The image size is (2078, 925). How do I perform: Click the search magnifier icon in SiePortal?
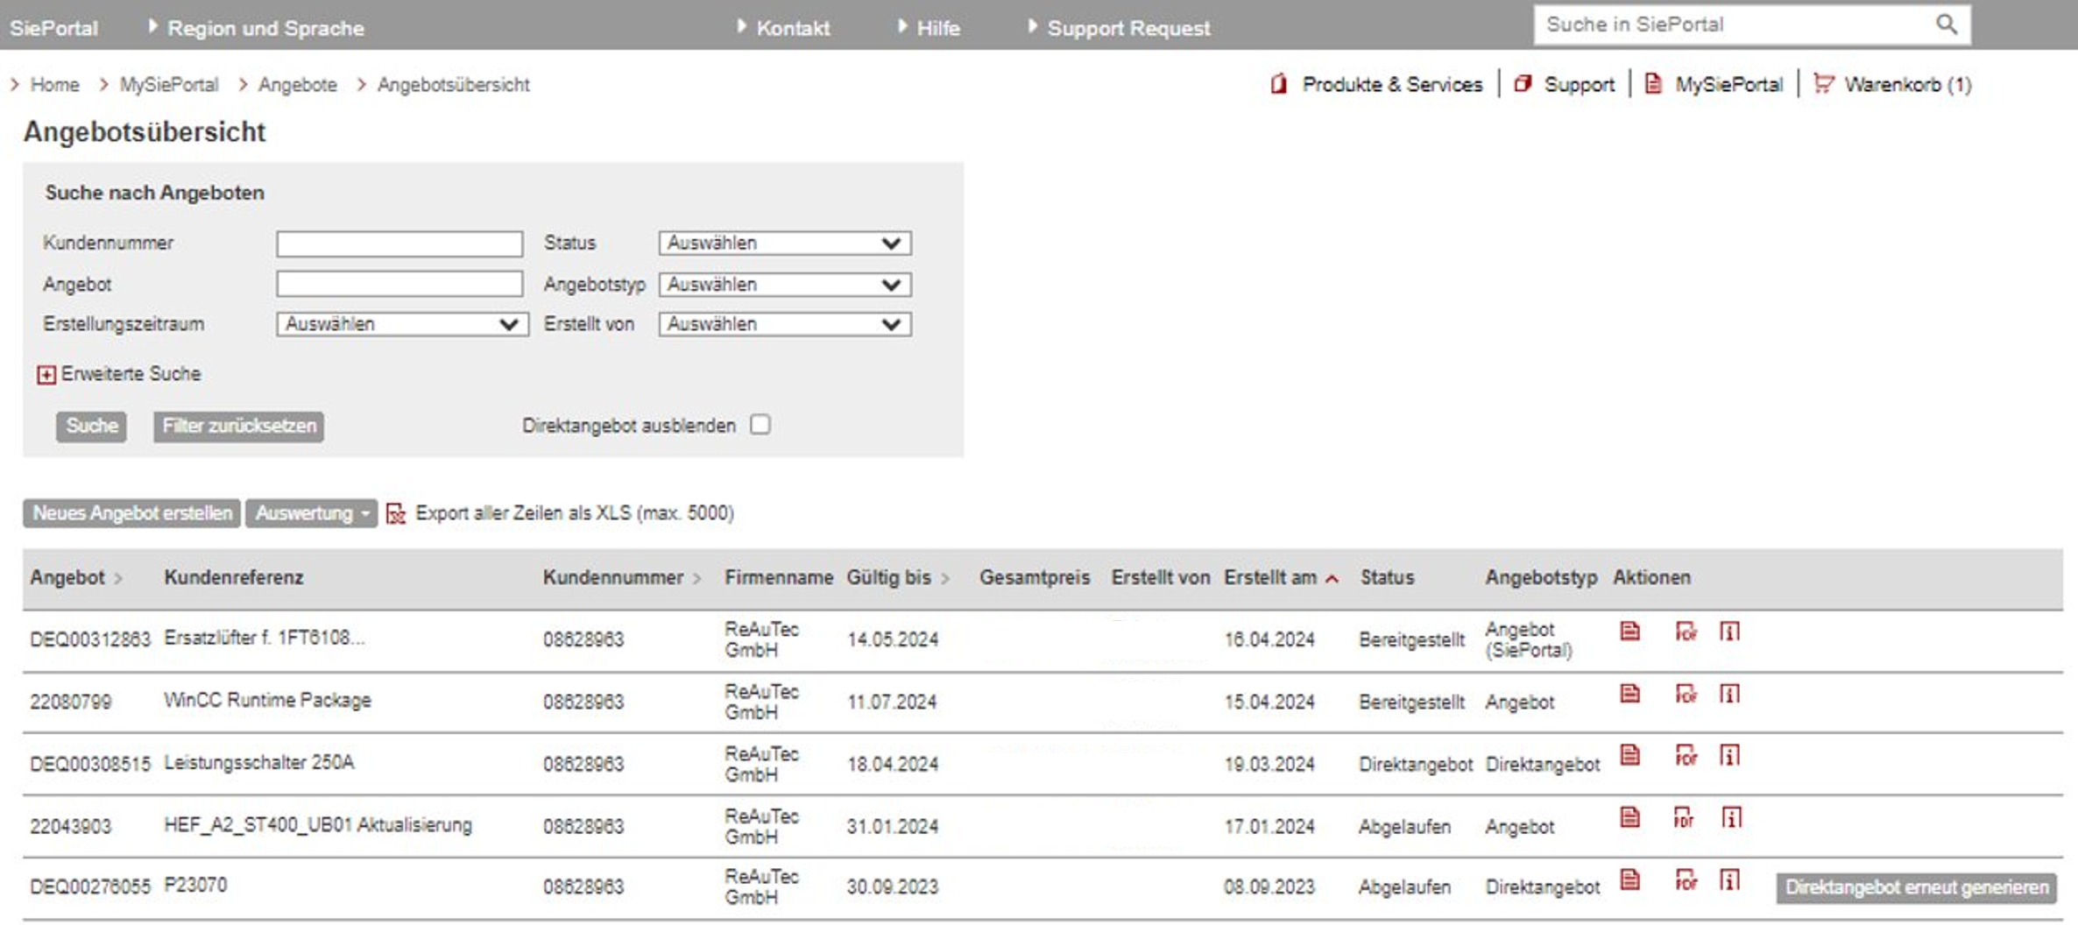1946,25
